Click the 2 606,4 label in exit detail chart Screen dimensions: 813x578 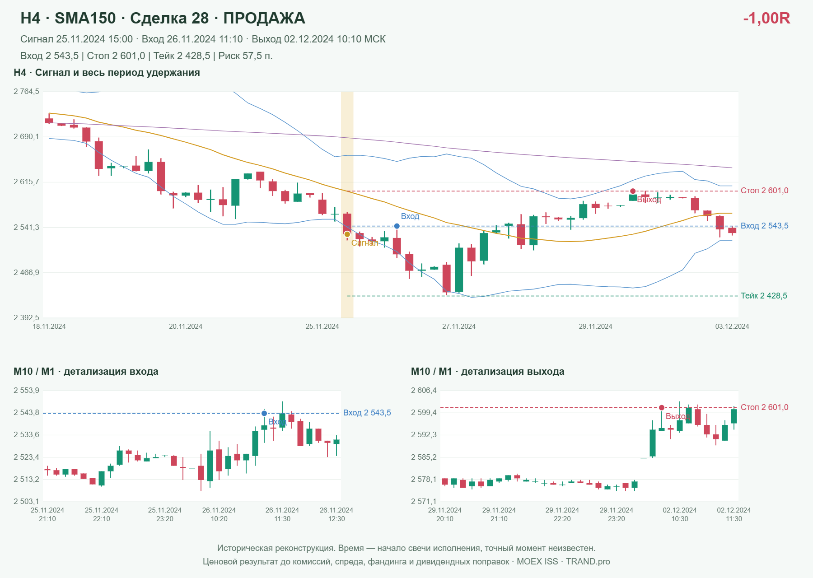pos(424,391)
